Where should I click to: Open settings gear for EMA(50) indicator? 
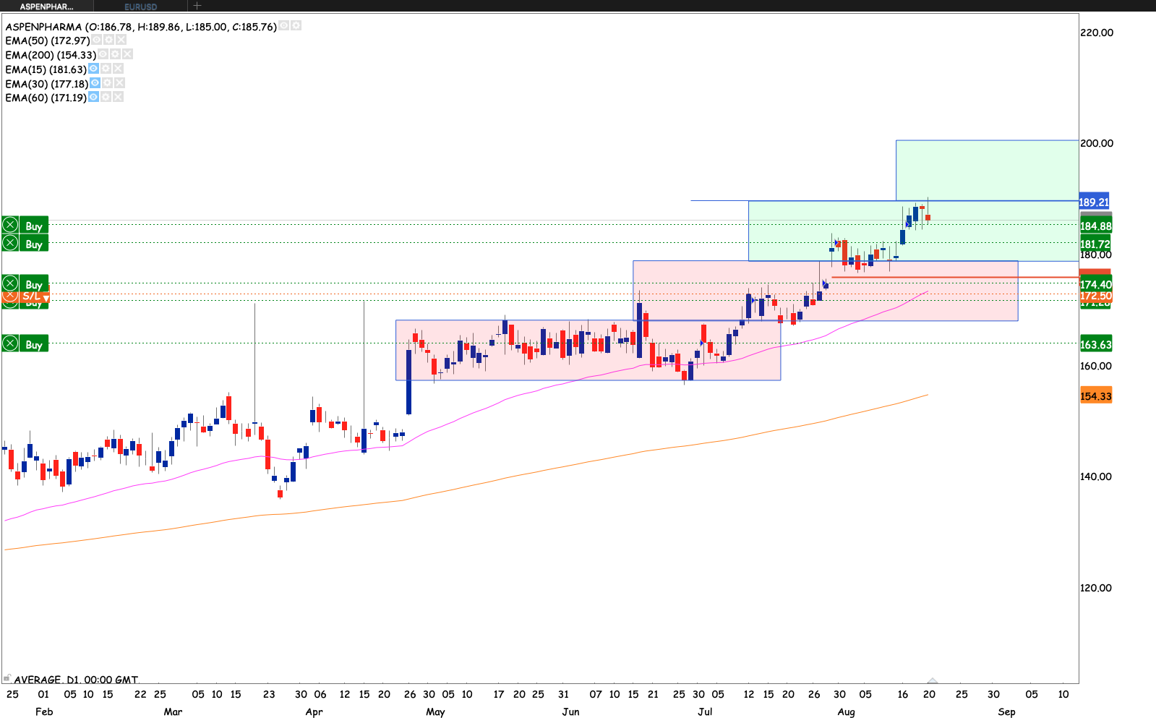109,40
